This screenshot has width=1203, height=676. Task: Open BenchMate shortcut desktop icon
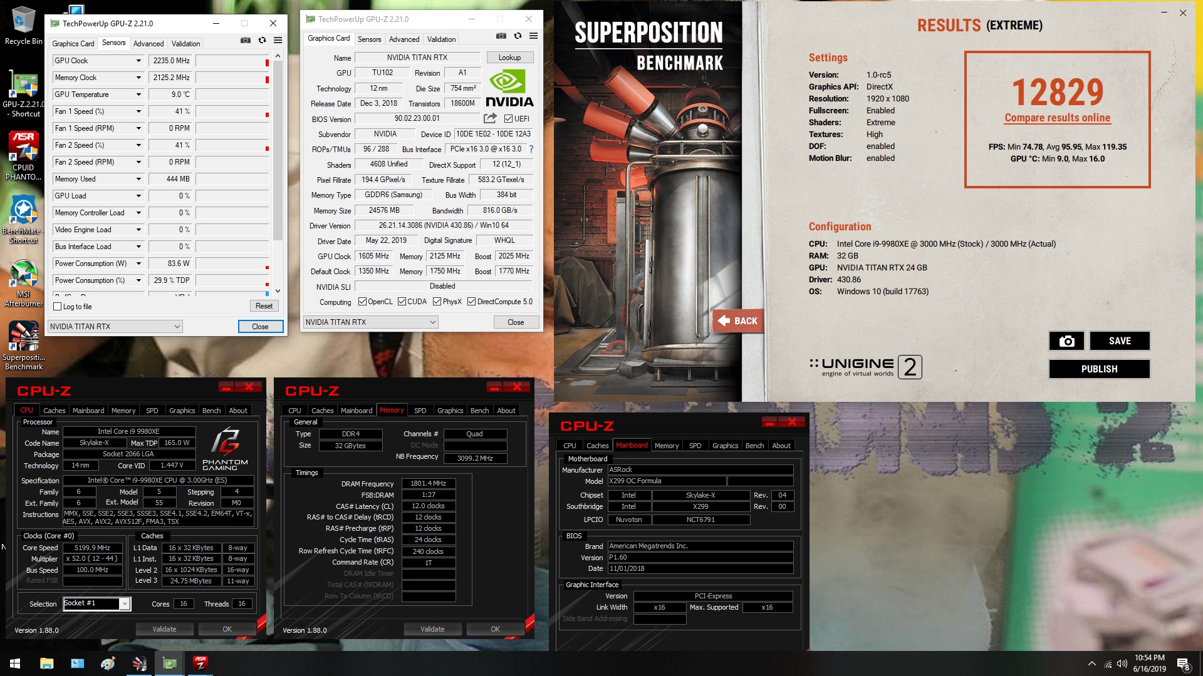point(23,219)
